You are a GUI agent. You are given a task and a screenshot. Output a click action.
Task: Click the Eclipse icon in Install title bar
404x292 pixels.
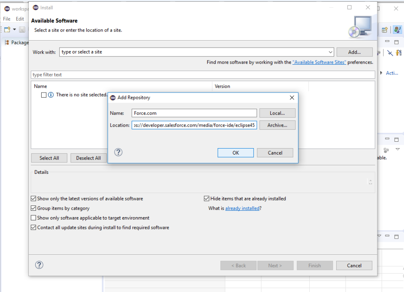click(x=36, y=8)
